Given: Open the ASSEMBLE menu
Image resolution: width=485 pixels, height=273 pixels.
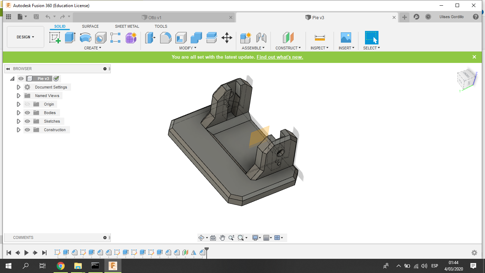Looking at the screenshot, I should (254, 48).
